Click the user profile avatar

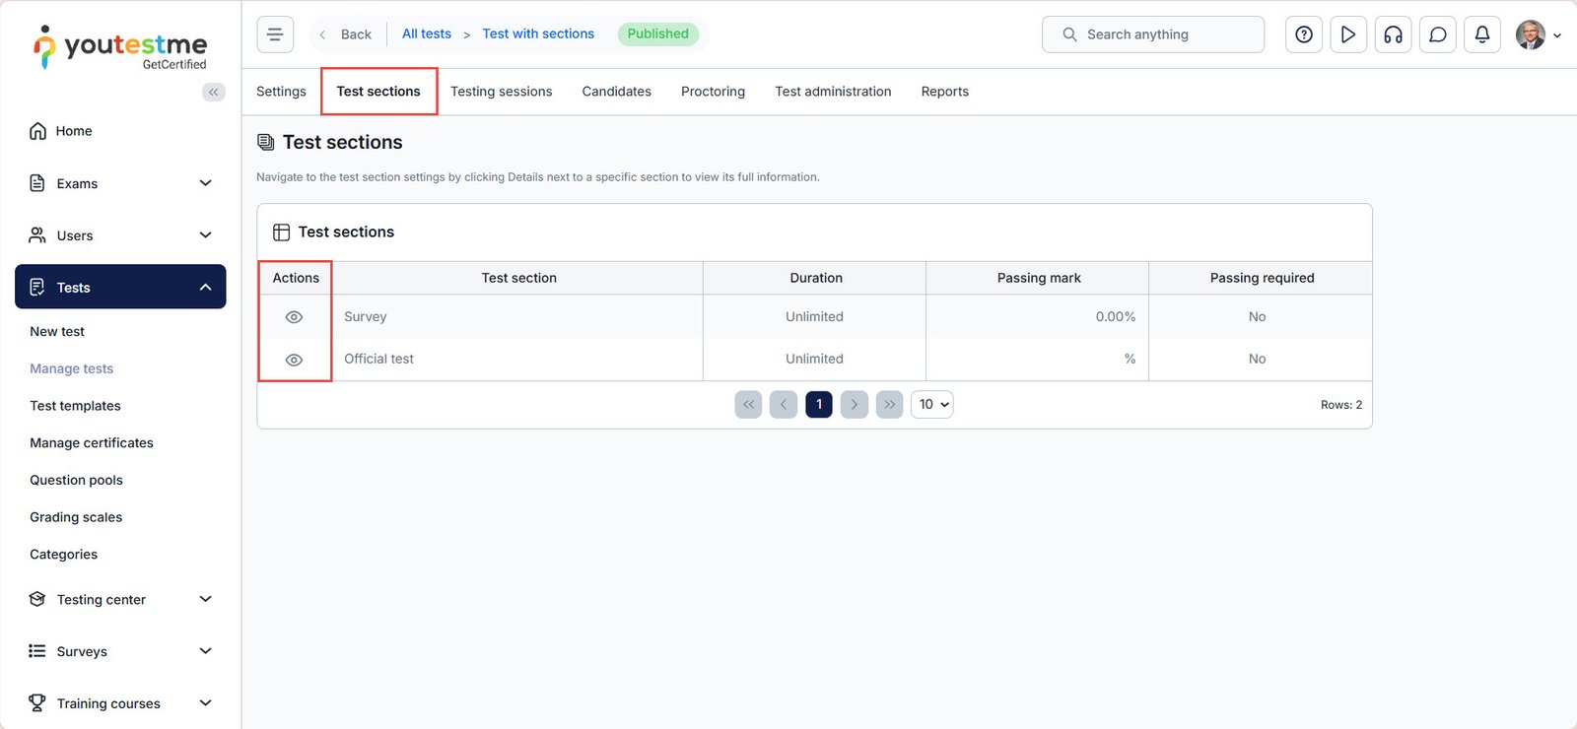pos(1531,34)
